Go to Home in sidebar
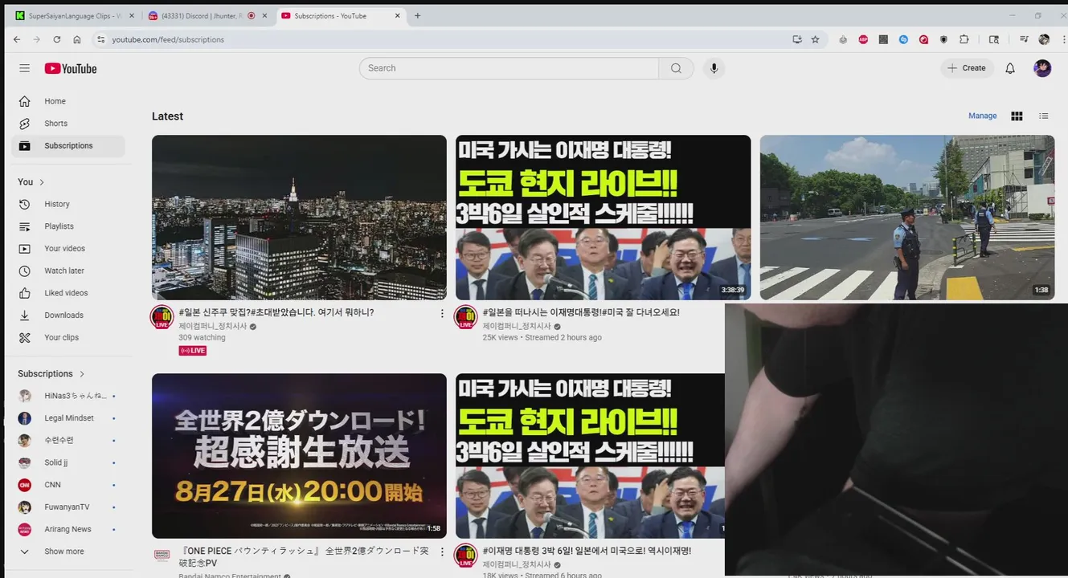This screenshot has width=1068, height=578. (68, 101)
